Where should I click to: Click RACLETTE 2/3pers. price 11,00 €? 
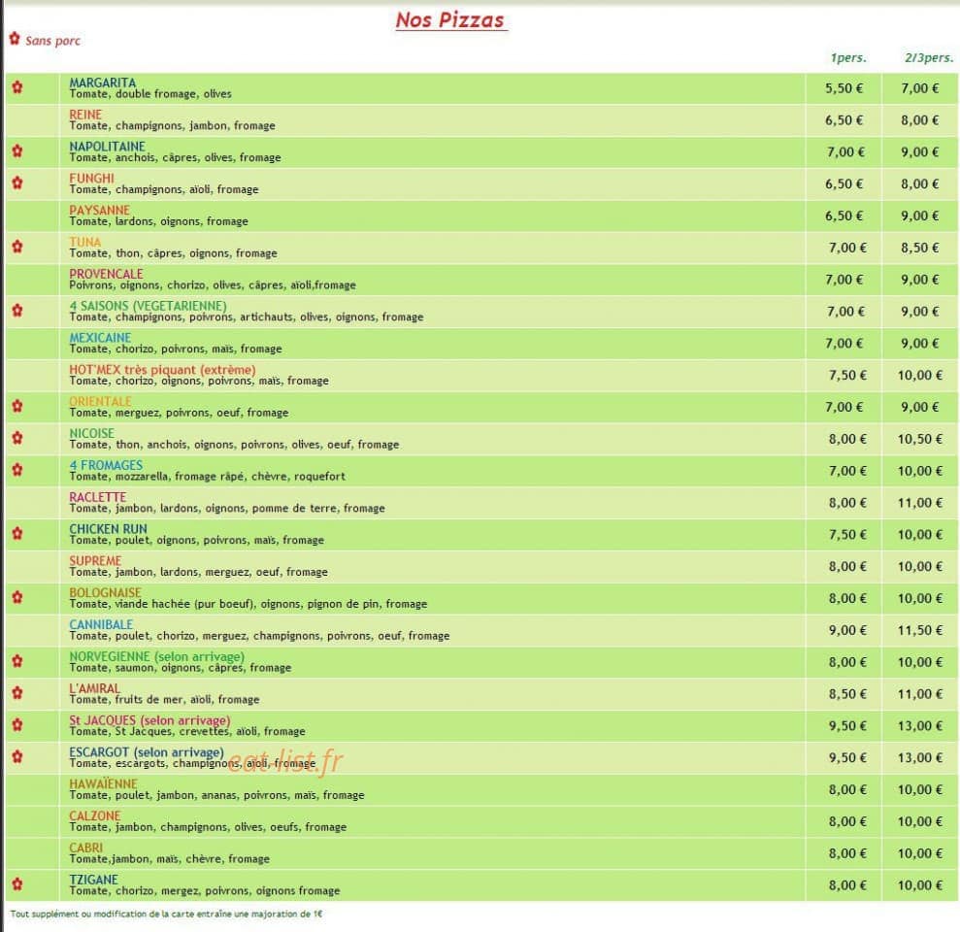pyautogui.click(x=919, y=502)
